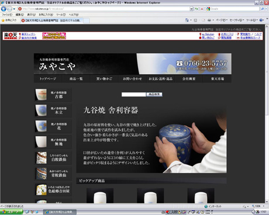This screenshot has width=269, height=215.
Task: Open the 会社概要 navigation link
Action: [x=189, y=79]
